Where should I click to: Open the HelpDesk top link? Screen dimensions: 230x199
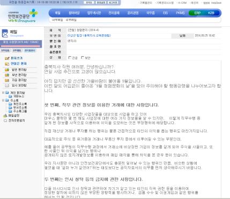[216, 3]
